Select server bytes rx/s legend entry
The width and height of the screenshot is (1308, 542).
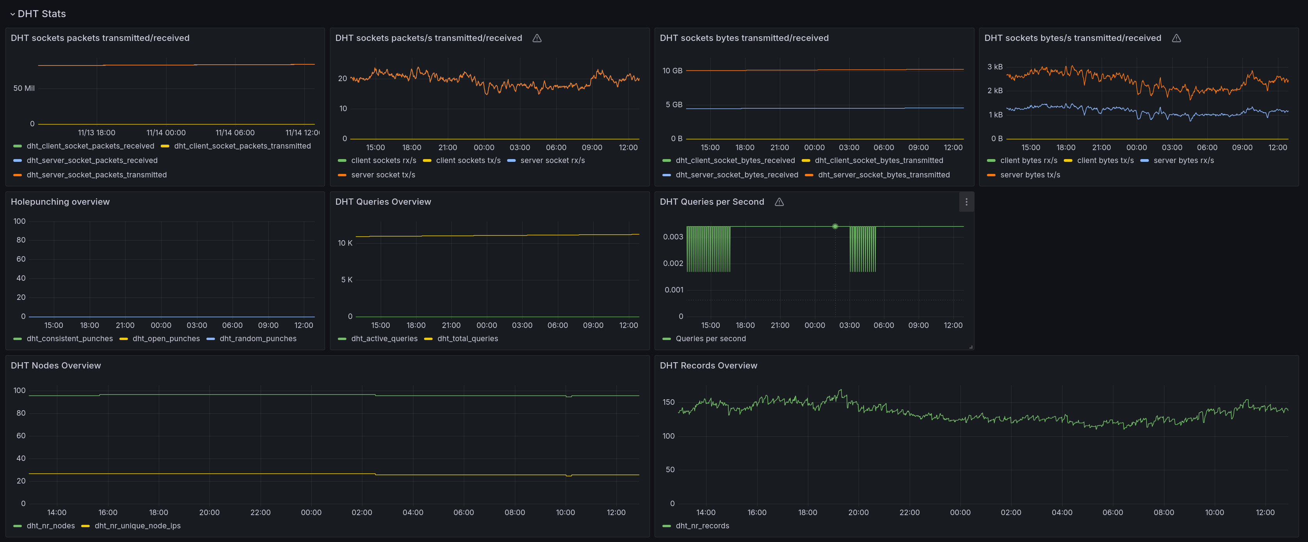pyautogui.click(x=1183, y=160)
